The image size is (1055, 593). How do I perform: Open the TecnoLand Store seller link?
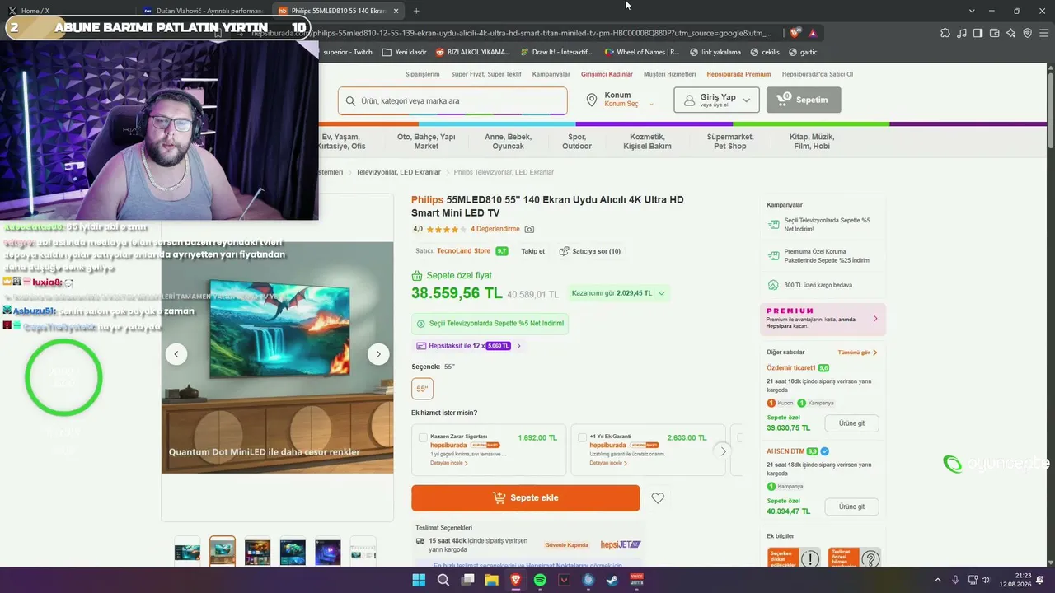pyautogui.click(x=463, y=251)
